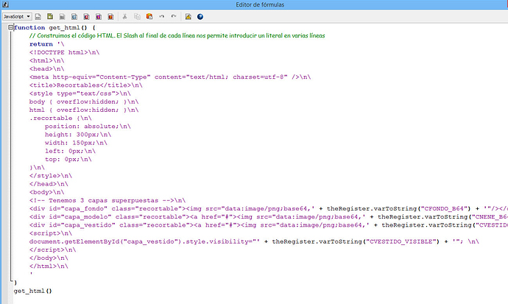Click the document.getElementById line
The image size is (508, 304).
254,242
